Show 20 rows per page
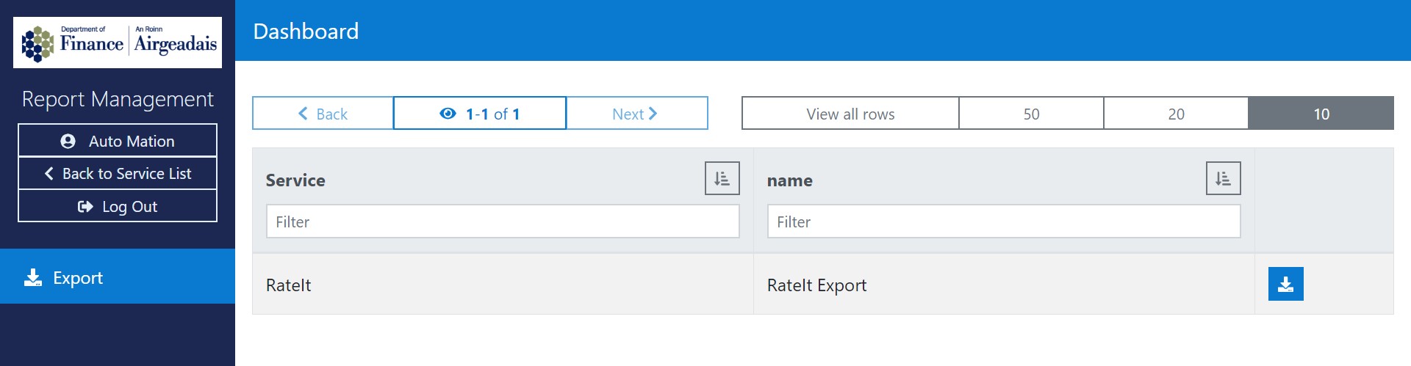The height and width of the screenshot is (366, 1411). (1176, 114)
